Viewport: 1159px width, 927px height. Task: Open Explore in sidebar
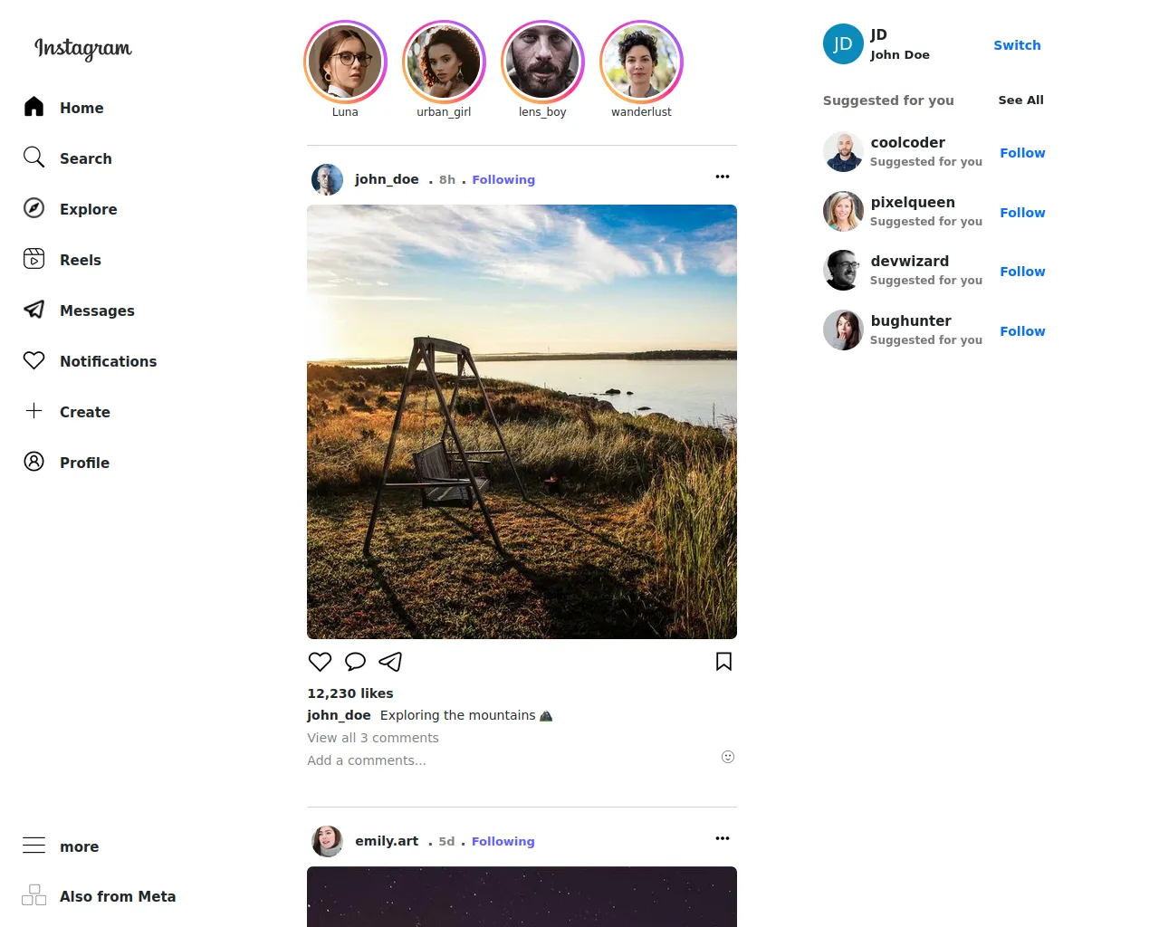coord(89,209)
